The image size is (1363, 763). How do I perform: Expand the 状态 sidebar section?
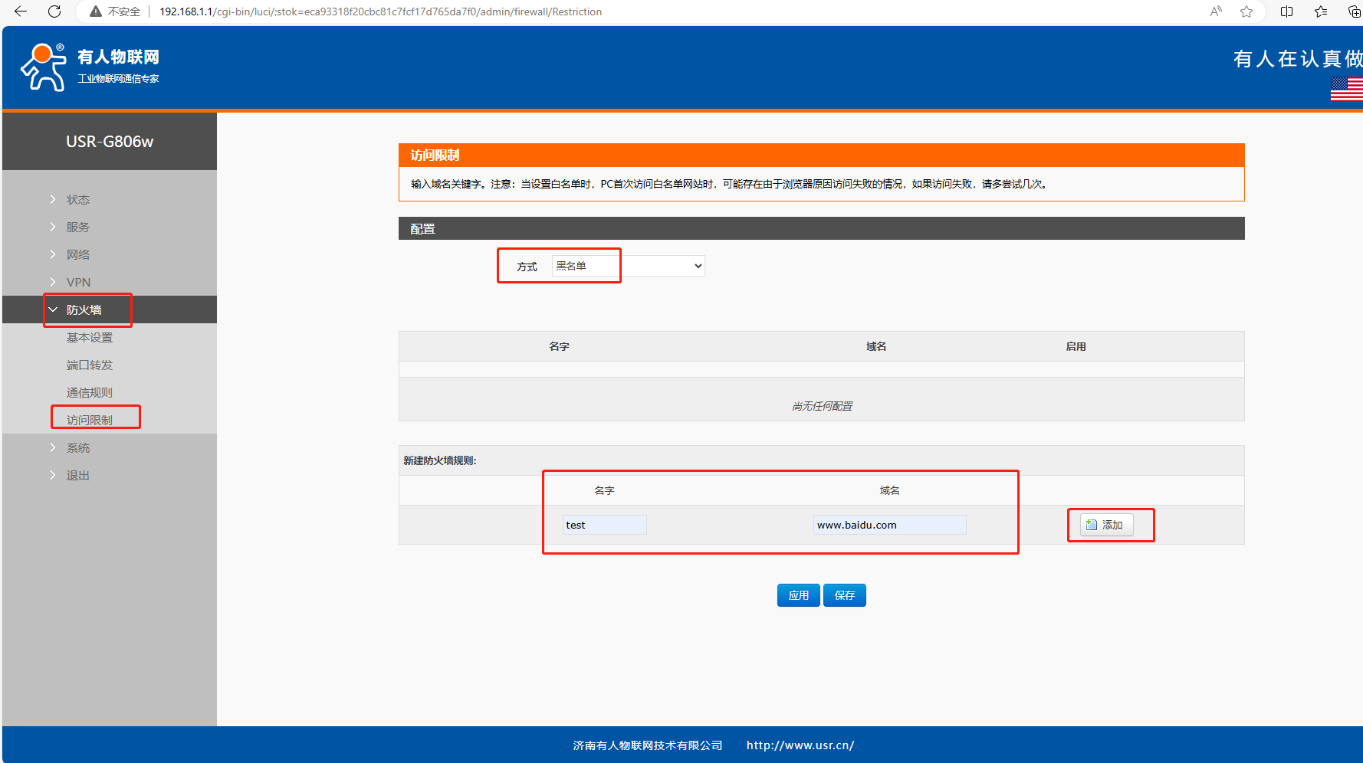(x=78, y=199)
